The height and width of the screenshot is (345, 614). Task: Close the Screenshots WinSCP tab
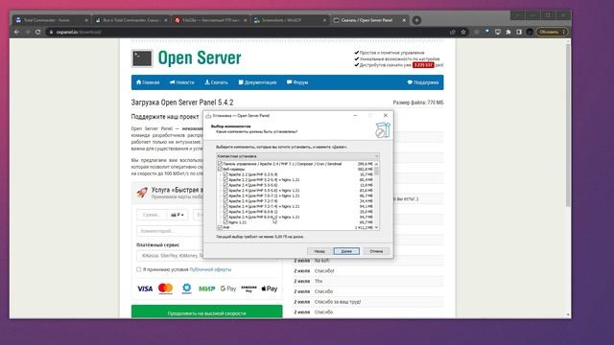[x=324, y=20]
